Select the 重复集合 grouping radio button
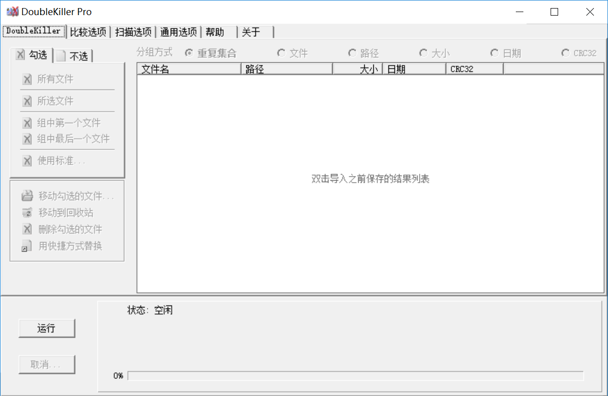 coord(189,52)
